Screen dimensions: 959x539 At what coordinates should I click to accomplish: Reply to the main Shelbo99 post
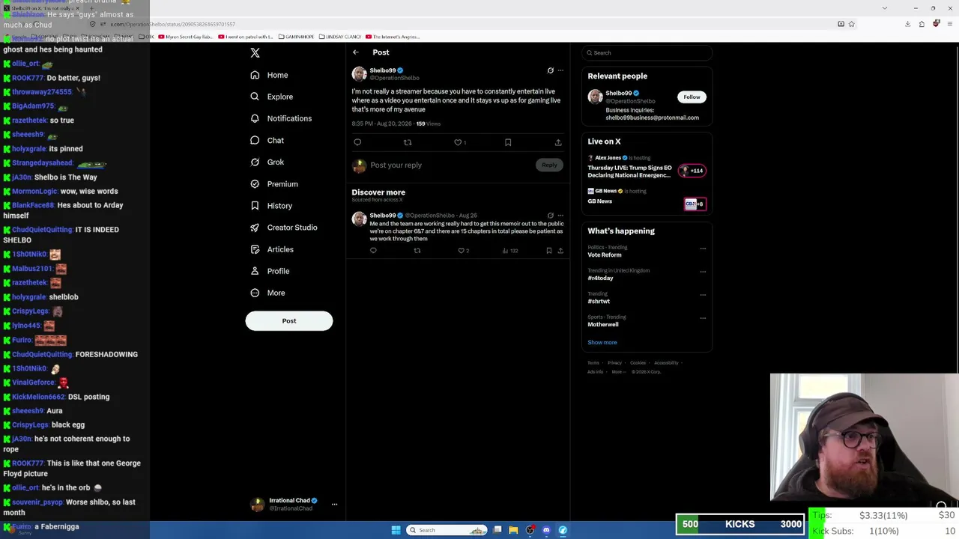click(357, 142)
